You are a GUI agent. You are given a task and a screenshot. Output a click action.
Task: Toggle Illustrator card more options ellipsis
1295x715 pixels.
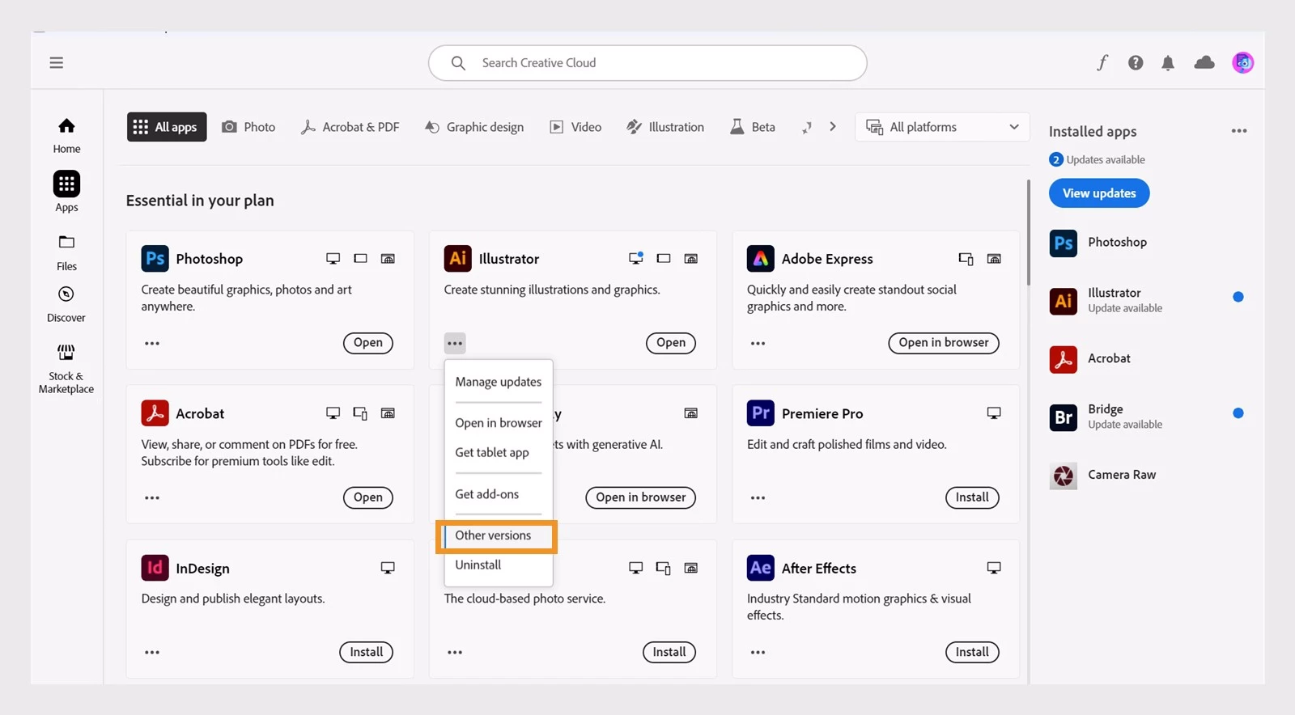455,343
